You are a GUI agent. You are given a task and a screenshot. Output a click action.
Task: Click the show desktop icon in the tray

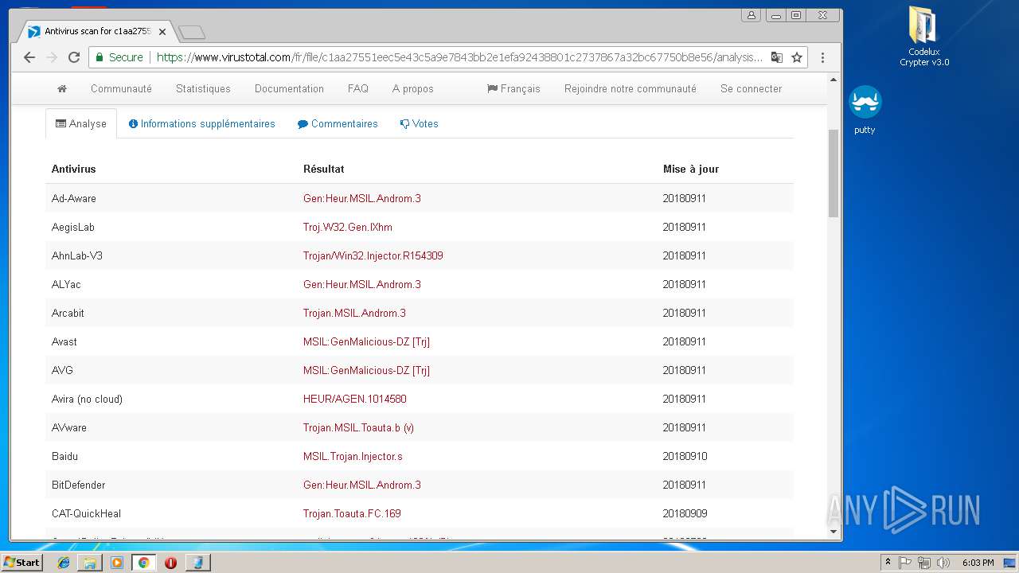(1009, 563)
